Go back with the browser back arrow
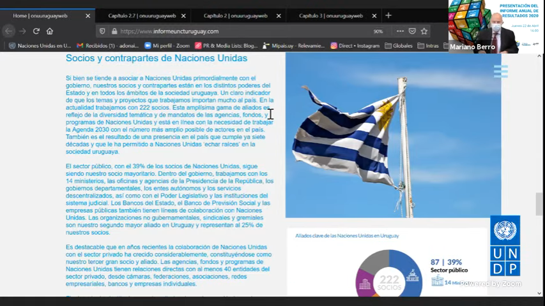 pyautogui.click(x=9, y=31)
